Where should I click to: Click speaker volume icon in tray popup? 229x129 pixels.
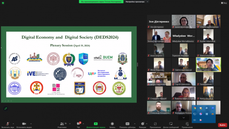click(195, 120)
